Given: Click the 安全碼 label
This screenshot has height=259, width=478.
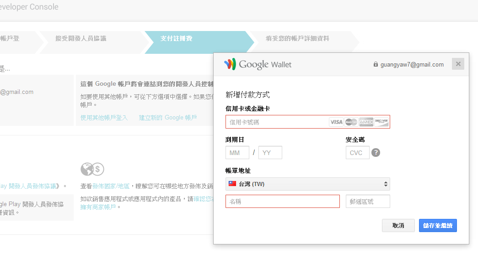Looking at the screenshot, I should pyautogui.click(x=355, y=140).
